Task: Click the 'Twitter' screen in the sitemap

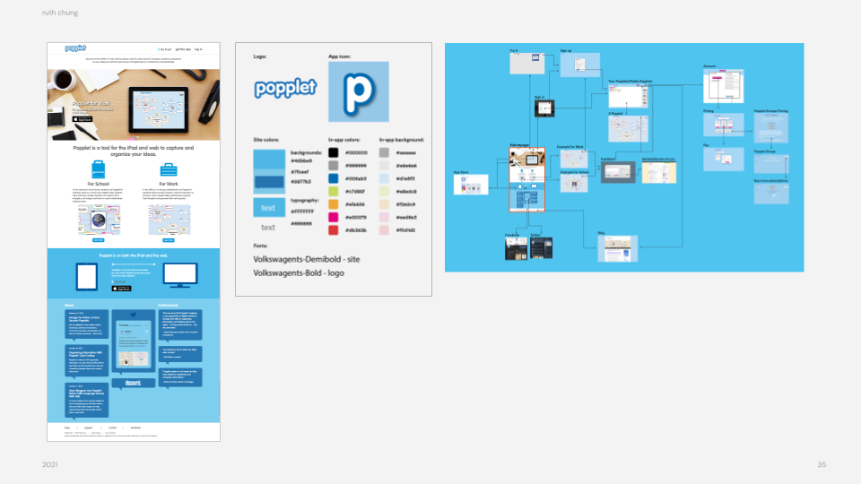Action: tap(542, 248)
